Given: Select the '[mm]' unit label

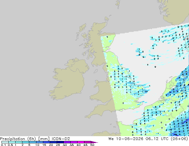Looking at the screenshot, I should 44,139.
